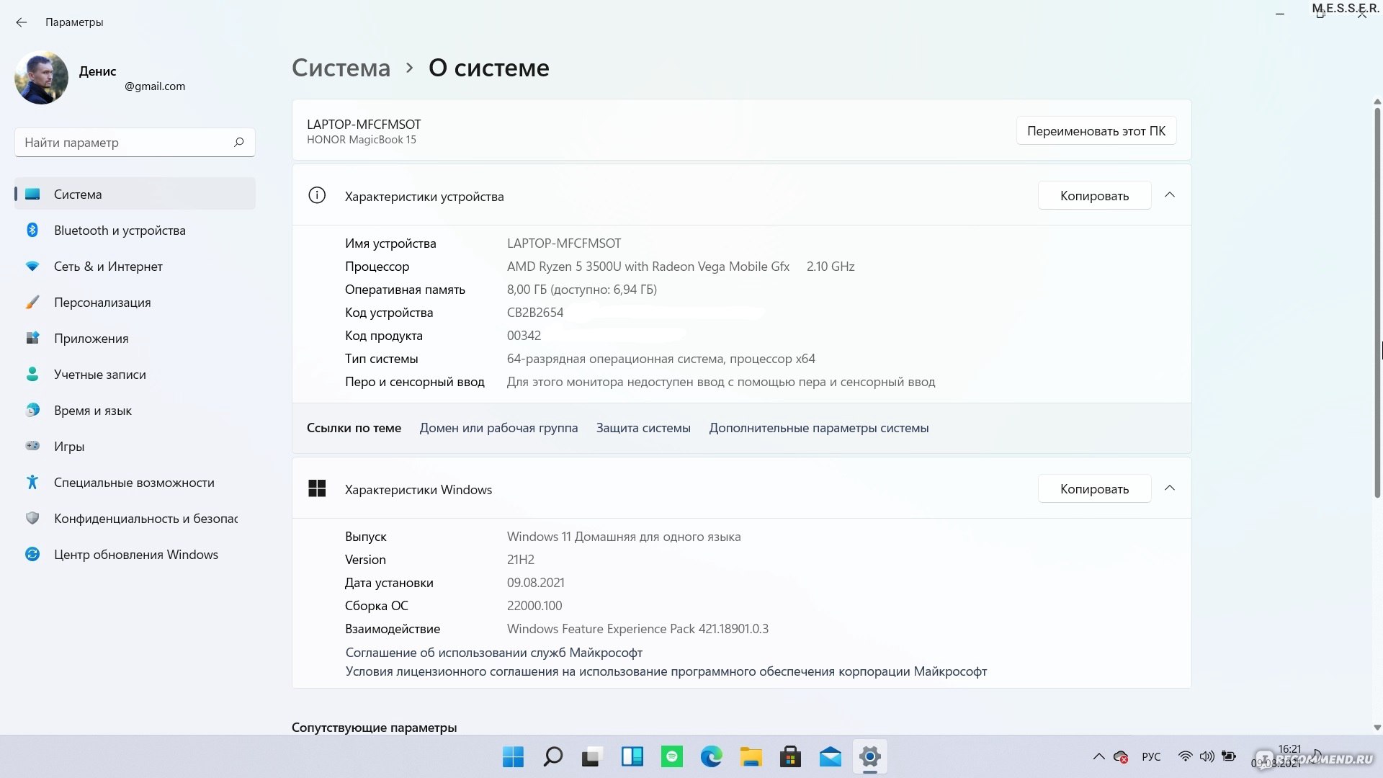
Task: Select Учетные записи menu item
Action: tap(135, 374)
